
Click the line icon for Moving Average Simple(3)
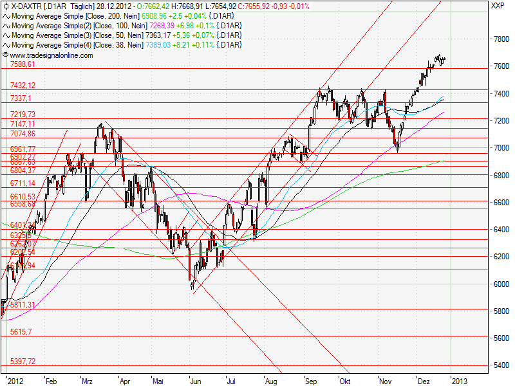[6, 35]
